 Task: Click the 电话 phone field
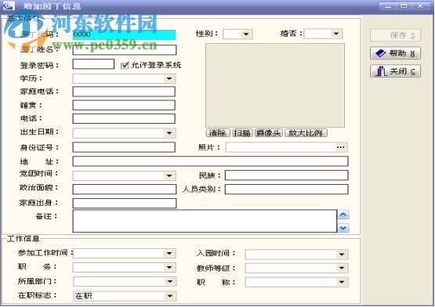(x=124, y=118)
